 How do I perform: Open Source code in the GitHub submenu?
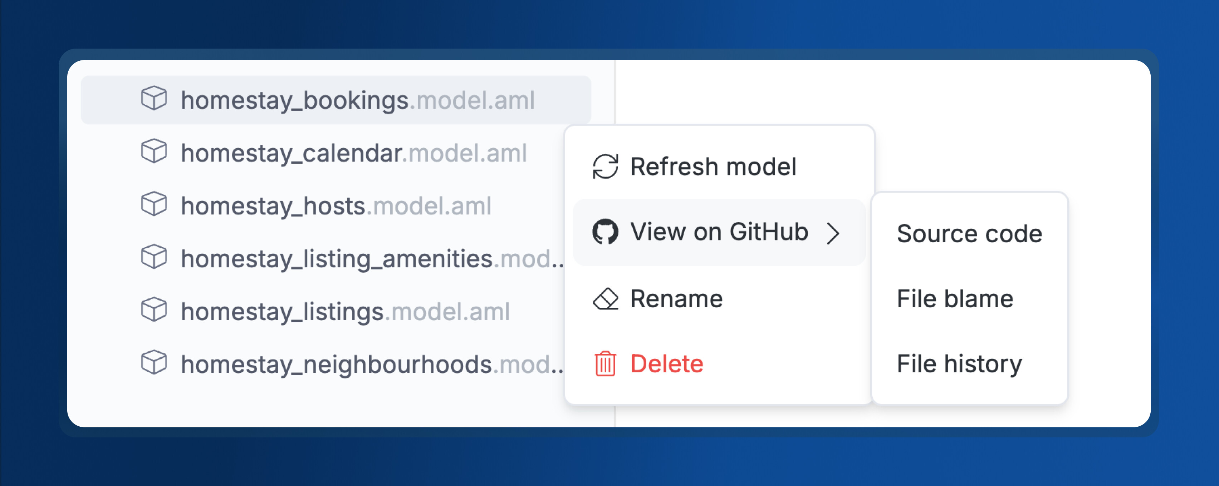[x=970, y=234]
